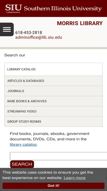
Task: Call the 618-453-2818 phone number
Action: tap(29, 33)
